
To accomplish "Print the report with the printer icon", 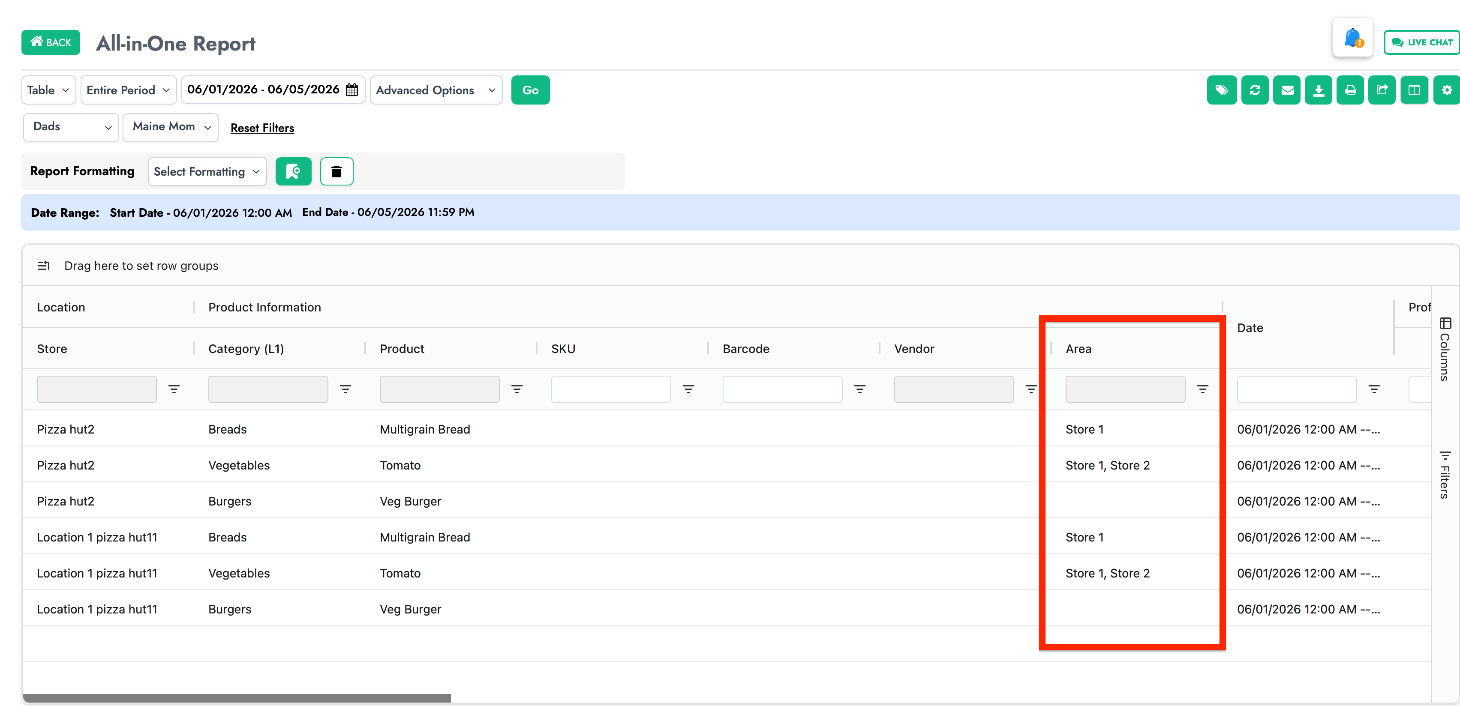I will coord(1350,90).
